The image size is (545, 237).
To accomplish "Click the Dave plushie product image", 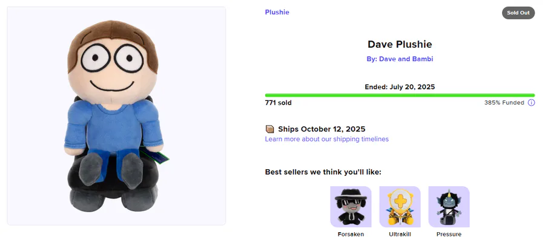I will pyautogui.click(x=116, y=116).
